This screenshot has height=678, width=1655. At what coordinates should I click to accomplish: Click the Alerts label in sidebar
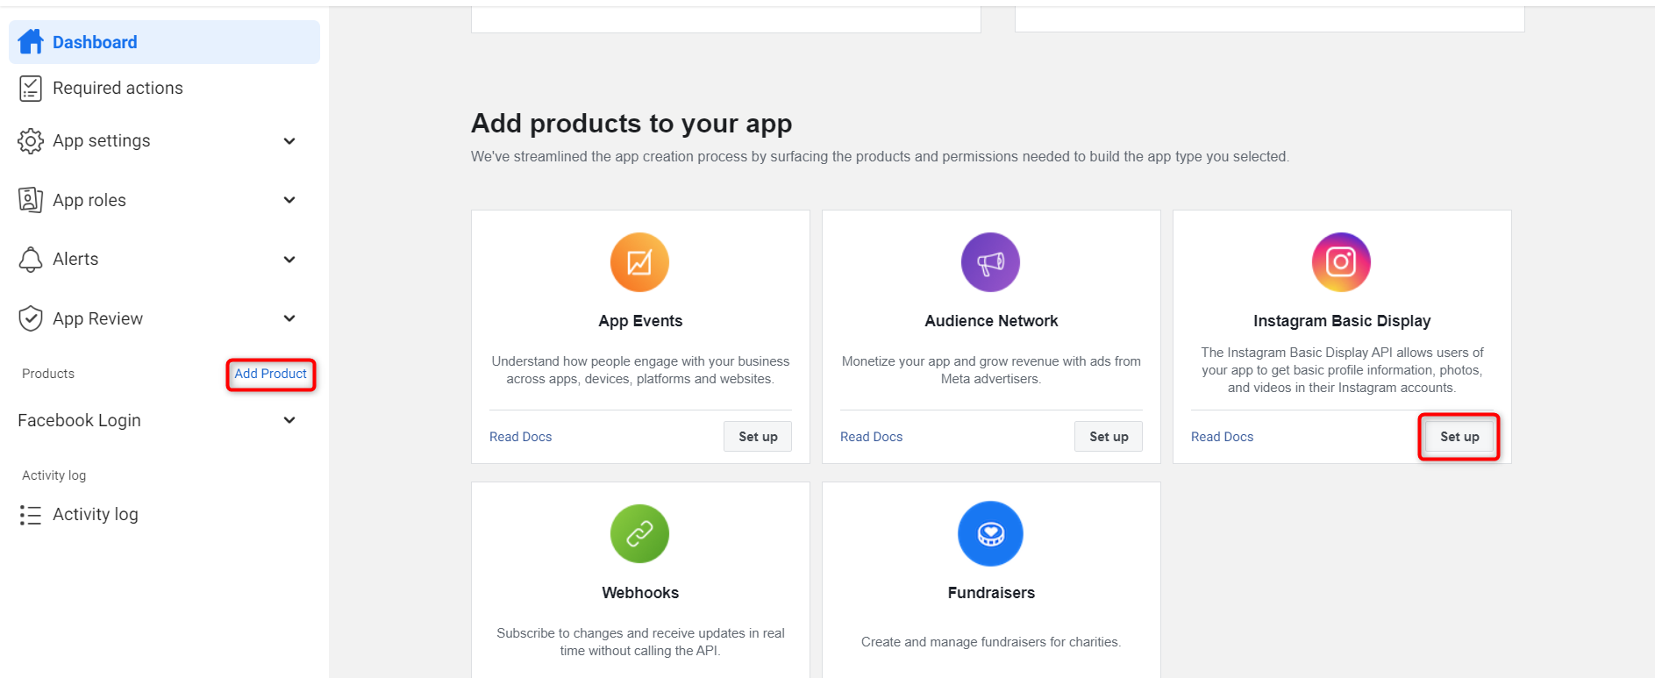[75, 260]
